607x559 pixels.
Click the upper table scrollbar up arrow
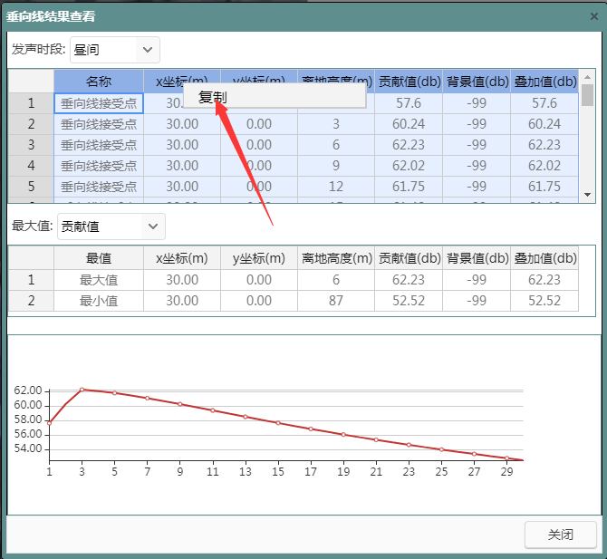[587, 77]
